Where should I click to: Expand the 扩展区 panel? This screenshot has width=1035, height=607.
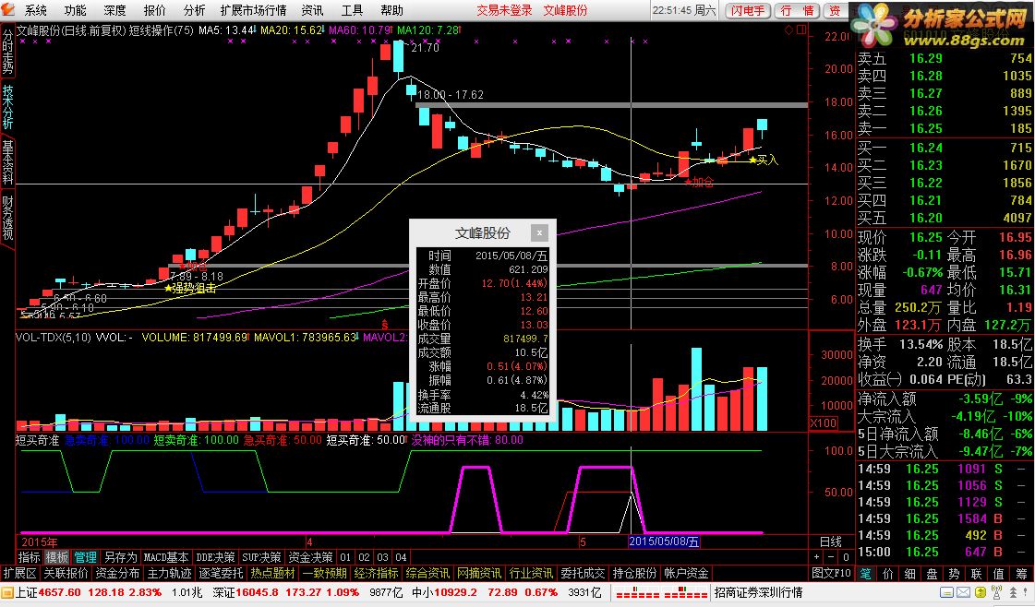point(19,574)
